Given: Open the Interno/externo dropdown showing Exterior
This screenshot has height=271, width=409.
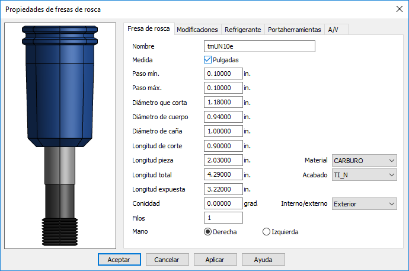Looking at the screenshot, I should 364,204.
